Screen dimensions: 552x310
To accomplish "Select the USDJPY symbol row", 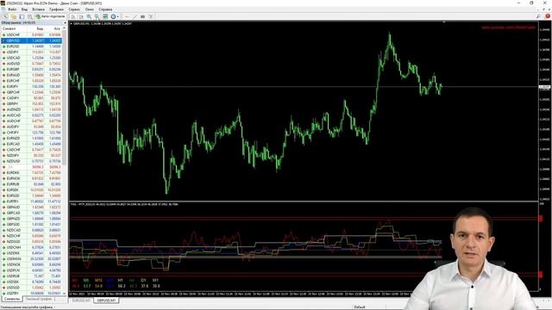I will click(32, 52).
